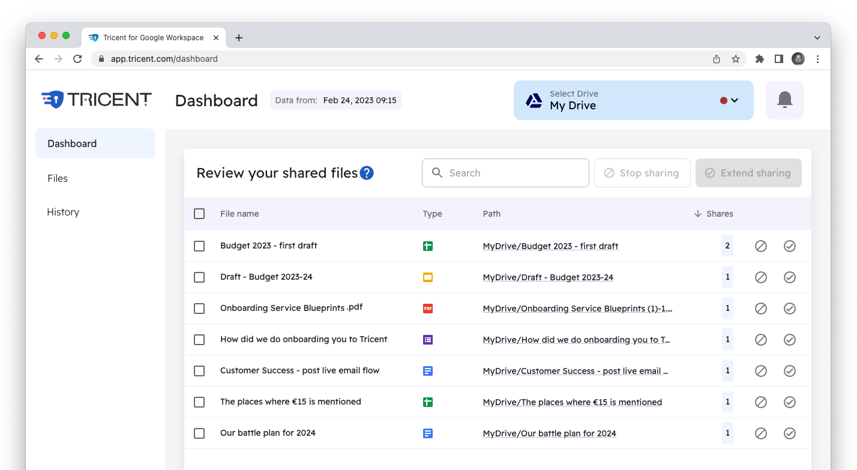Click the Slides type icon for Draft - Budget 2023-24
The image size is (857, 470).
tap(428, 277)
